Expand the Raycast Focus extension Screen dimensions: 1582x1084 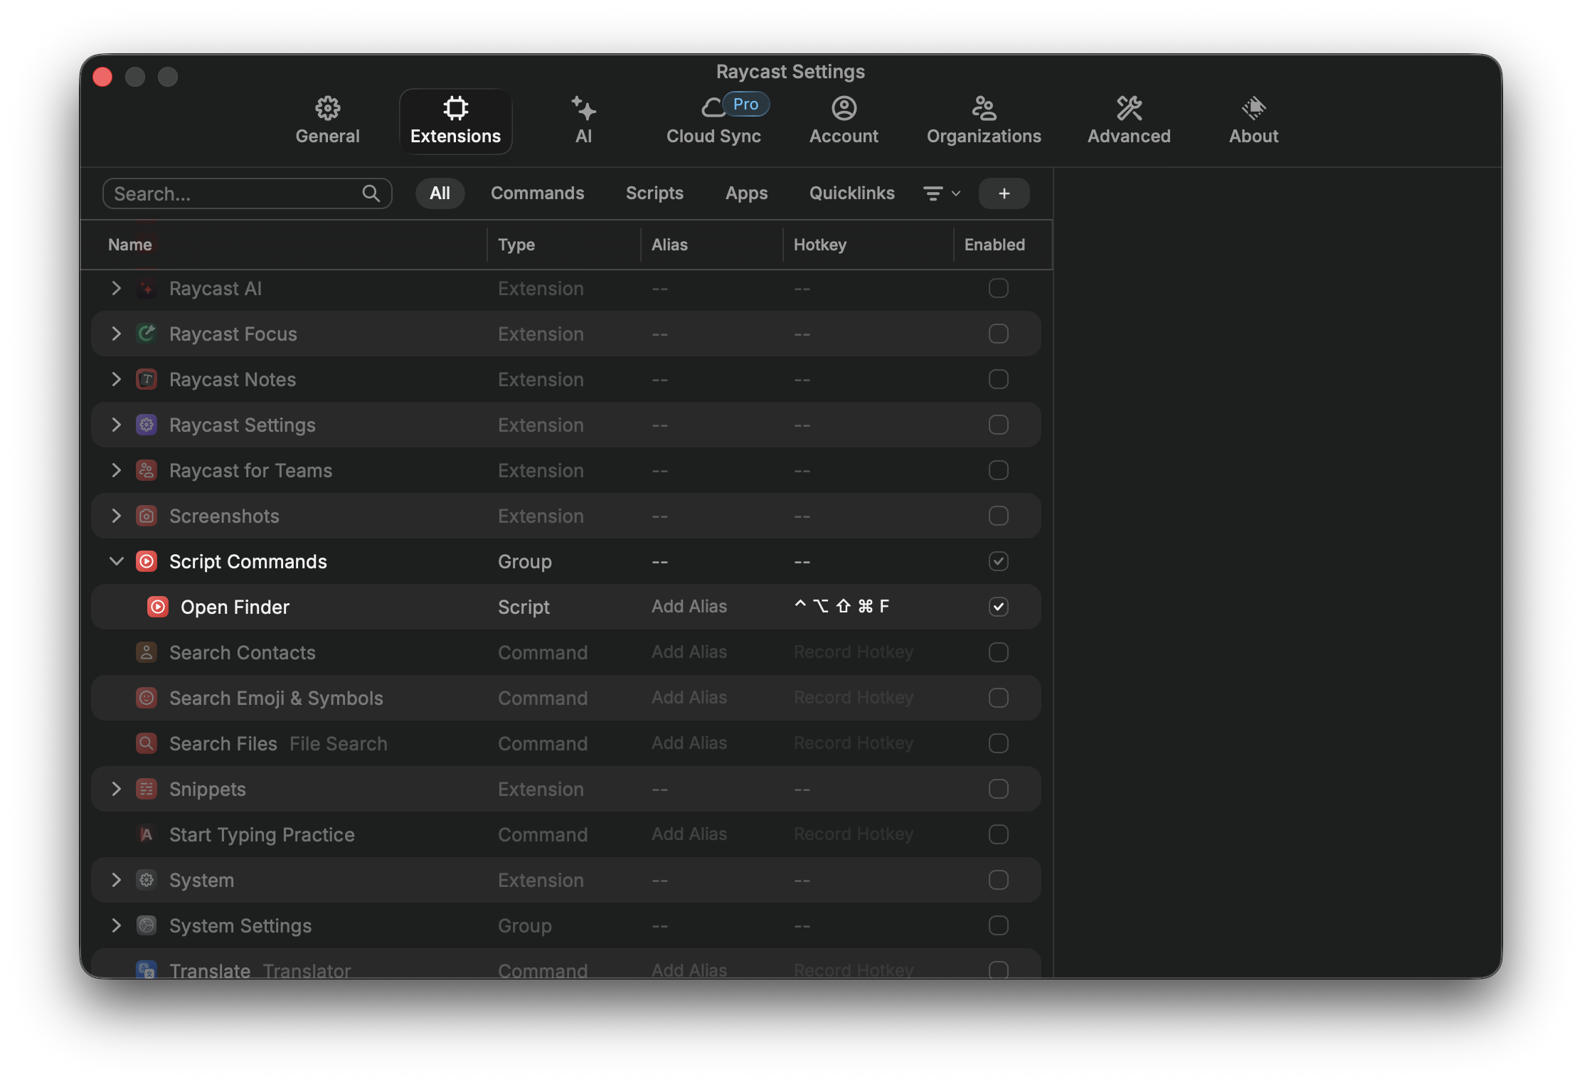(116, 334)
